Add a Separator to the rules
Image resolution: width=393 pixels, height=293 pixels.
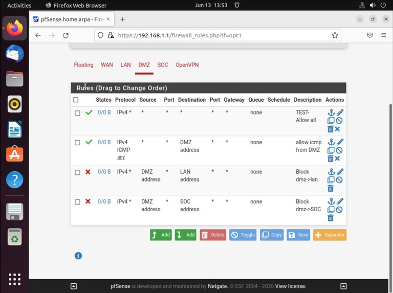click(x=330, y=235)
